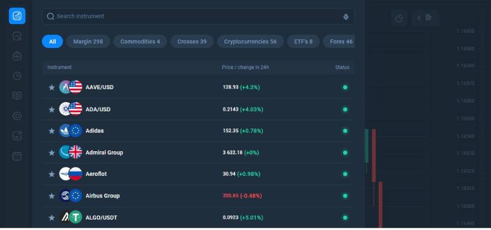Focus the Search instrument field

coord(198,17)
